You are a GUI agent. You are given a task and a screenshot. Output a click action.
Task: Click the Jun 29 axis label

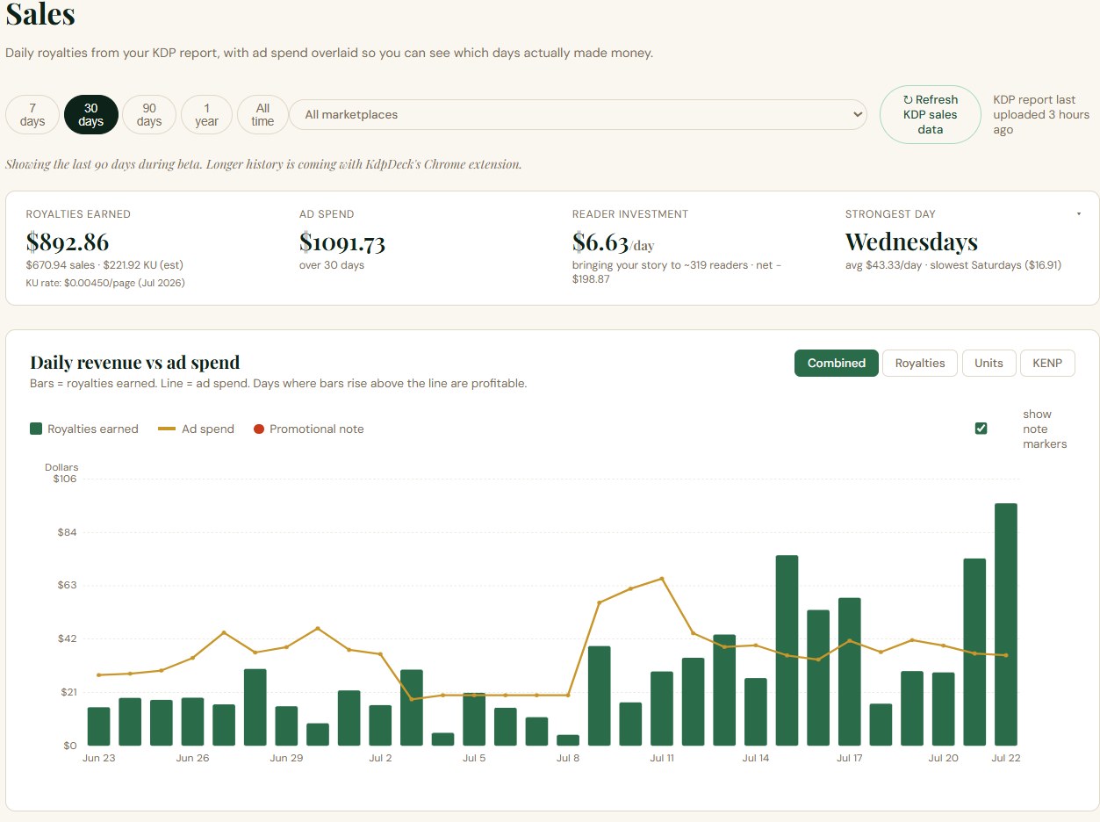(286, 758)
